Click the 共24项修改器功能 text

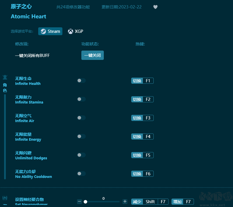[x=73, y=7]
